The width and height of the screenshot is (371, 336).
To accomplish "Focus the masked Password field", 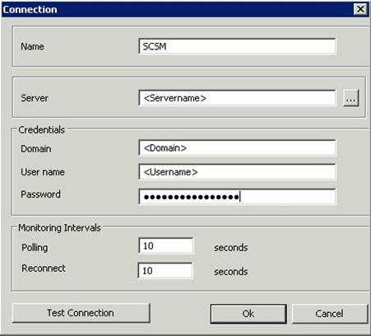I will tap(237, 197).
